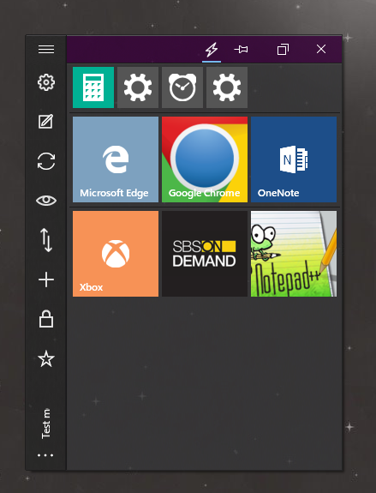The height and width of the screenshot is (493, 376).
Task: Close the launcher window
Action: coord(321,49)
